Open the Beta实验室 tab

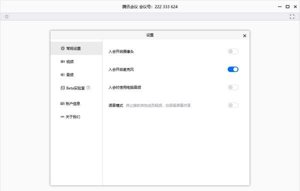tap(76, 88)
